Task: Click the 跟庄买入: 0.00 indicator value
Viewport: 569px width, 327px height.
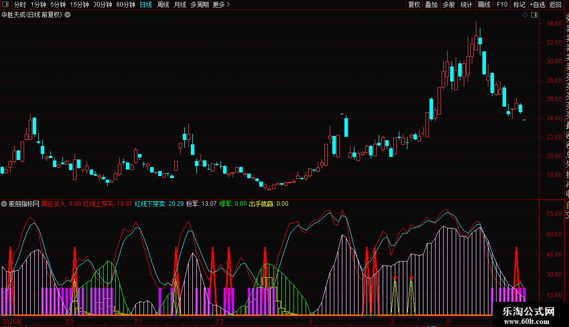Action: click(x=61, y=204)
